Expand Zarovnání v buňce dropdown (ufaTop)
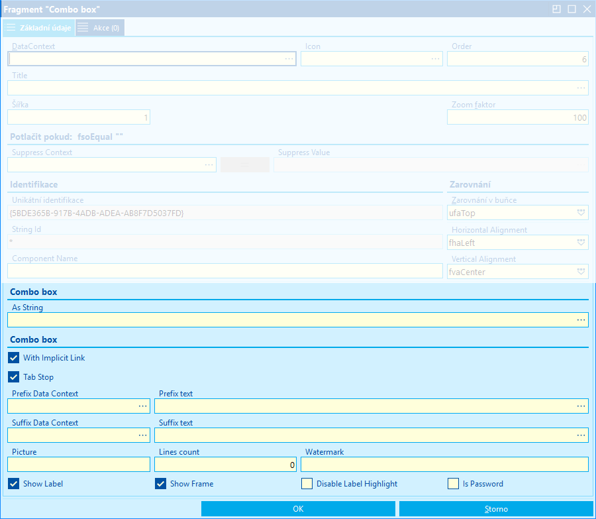The width and height of the screenshot is (596, 519). (x=581, y=213)
